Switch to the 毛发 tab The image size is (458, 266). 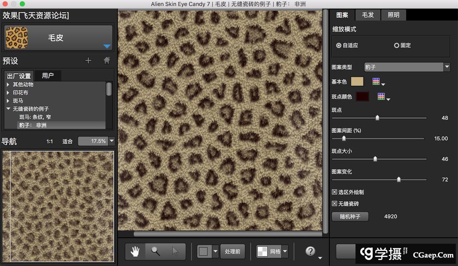click(368, 15)
